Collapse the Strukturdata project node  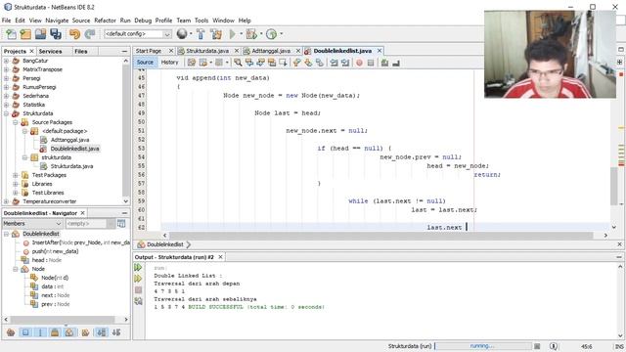point(6,113)
